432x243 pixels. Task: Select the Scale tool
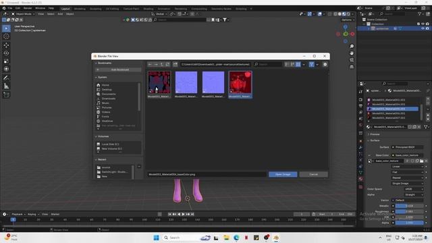pos(6,61)
